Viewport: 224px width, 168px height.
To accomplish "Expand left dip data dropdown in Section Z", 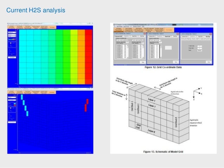I will coord(186,39).
